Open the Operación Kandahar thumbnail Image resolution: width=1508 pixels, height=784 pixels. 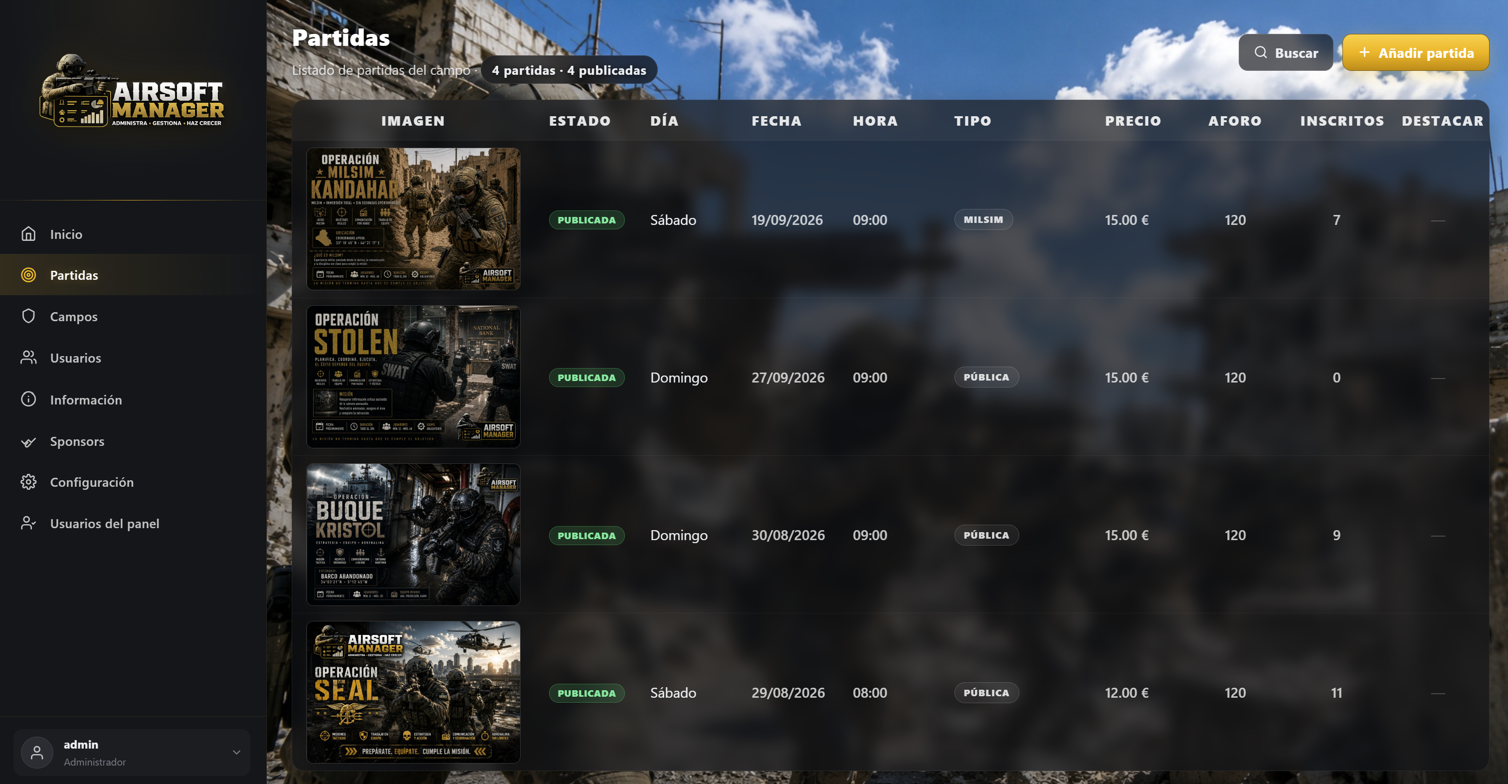pos(413,218)
